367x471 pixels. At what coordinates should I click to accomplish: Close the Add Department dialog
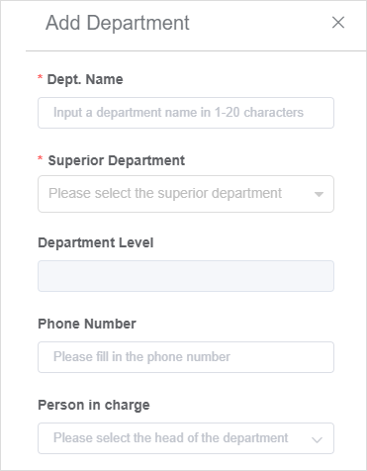338,23
